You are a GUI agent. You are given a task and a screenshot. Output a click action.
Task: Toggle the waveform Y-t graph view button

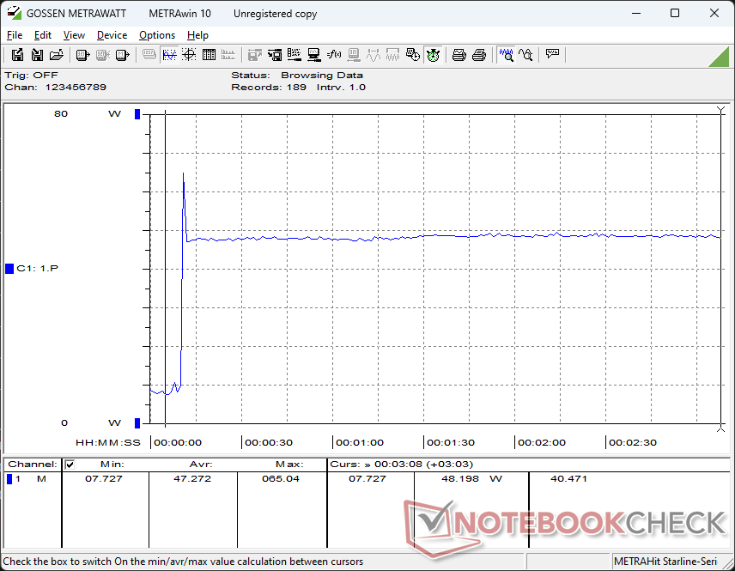(x=169, y=55)
